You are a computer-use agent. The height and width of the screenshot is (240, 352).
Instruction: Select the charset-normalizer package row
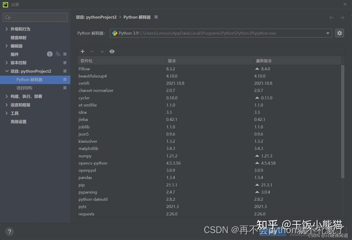click(x=209, y=91)
